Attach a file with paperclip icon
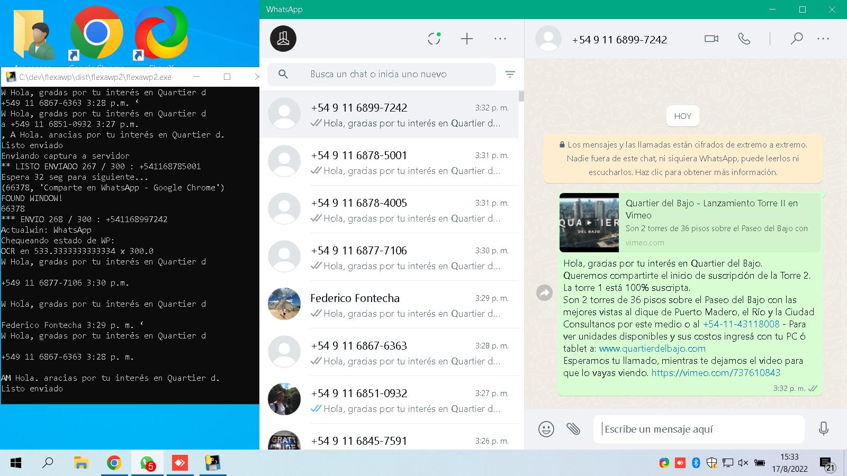 [x=573, y=428]
